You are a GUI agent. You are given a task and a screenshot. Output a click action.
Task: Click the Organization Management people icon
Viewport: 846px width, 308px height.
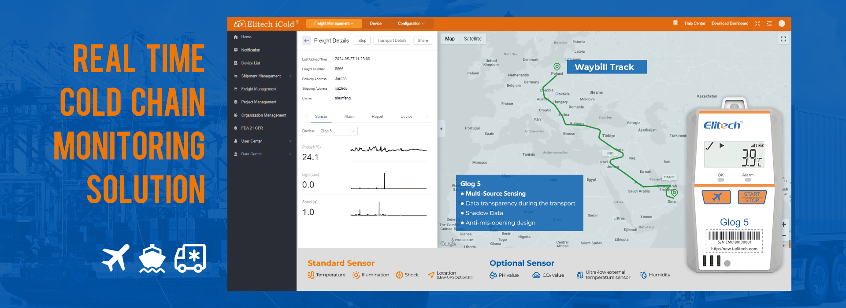[236, 115]
